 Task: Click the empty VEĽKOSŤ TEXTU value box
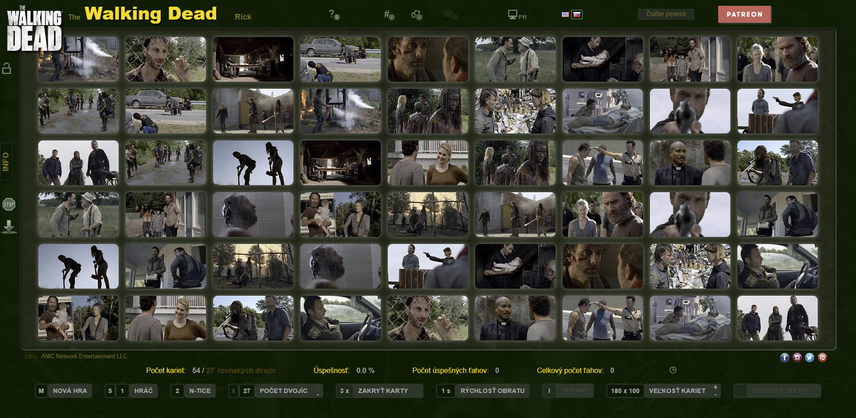click(x=741, y=391)
